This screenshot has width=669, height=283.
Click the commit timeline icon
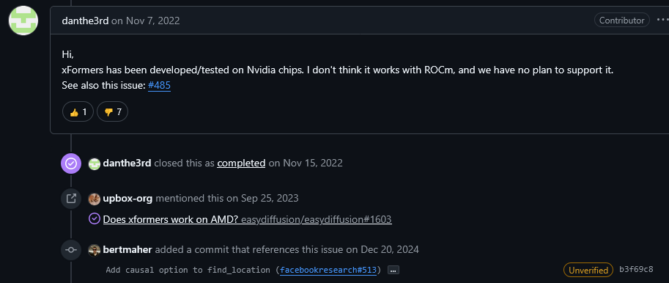[71, 250]
